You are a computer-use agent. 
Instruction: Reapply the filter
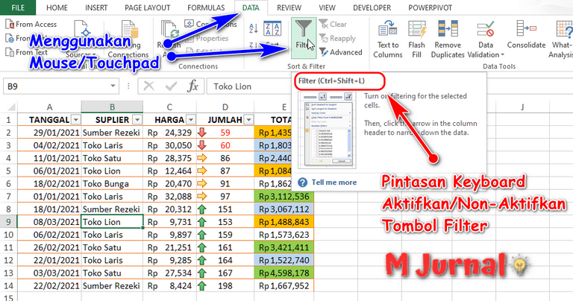[337, 38]
